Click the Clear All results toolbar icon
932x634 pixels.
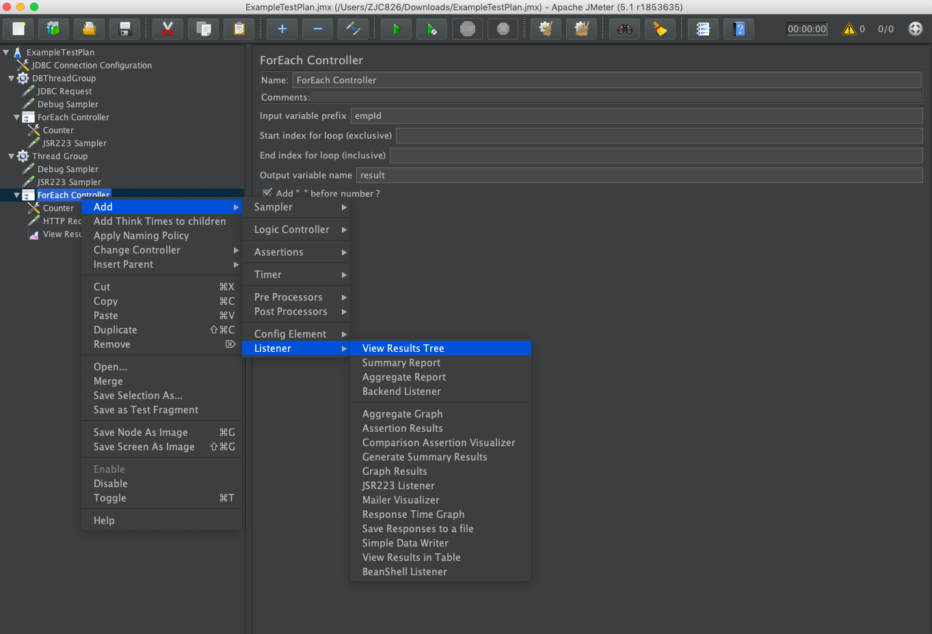[581, 29]
